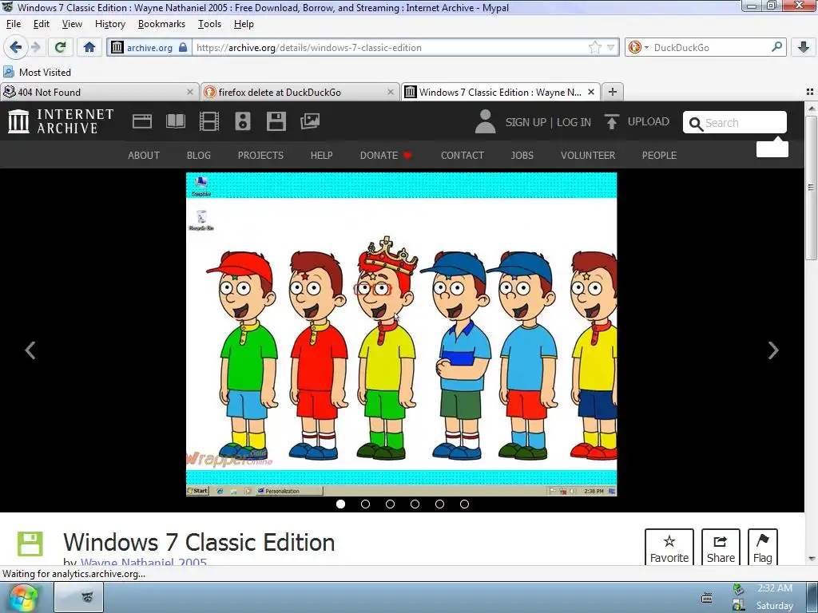Select the second carousel dot
818x613 pixels.
365,504
